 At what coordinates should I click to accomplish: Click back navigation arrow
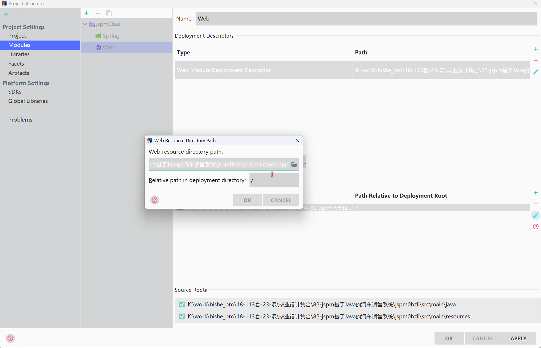(6, 14)
